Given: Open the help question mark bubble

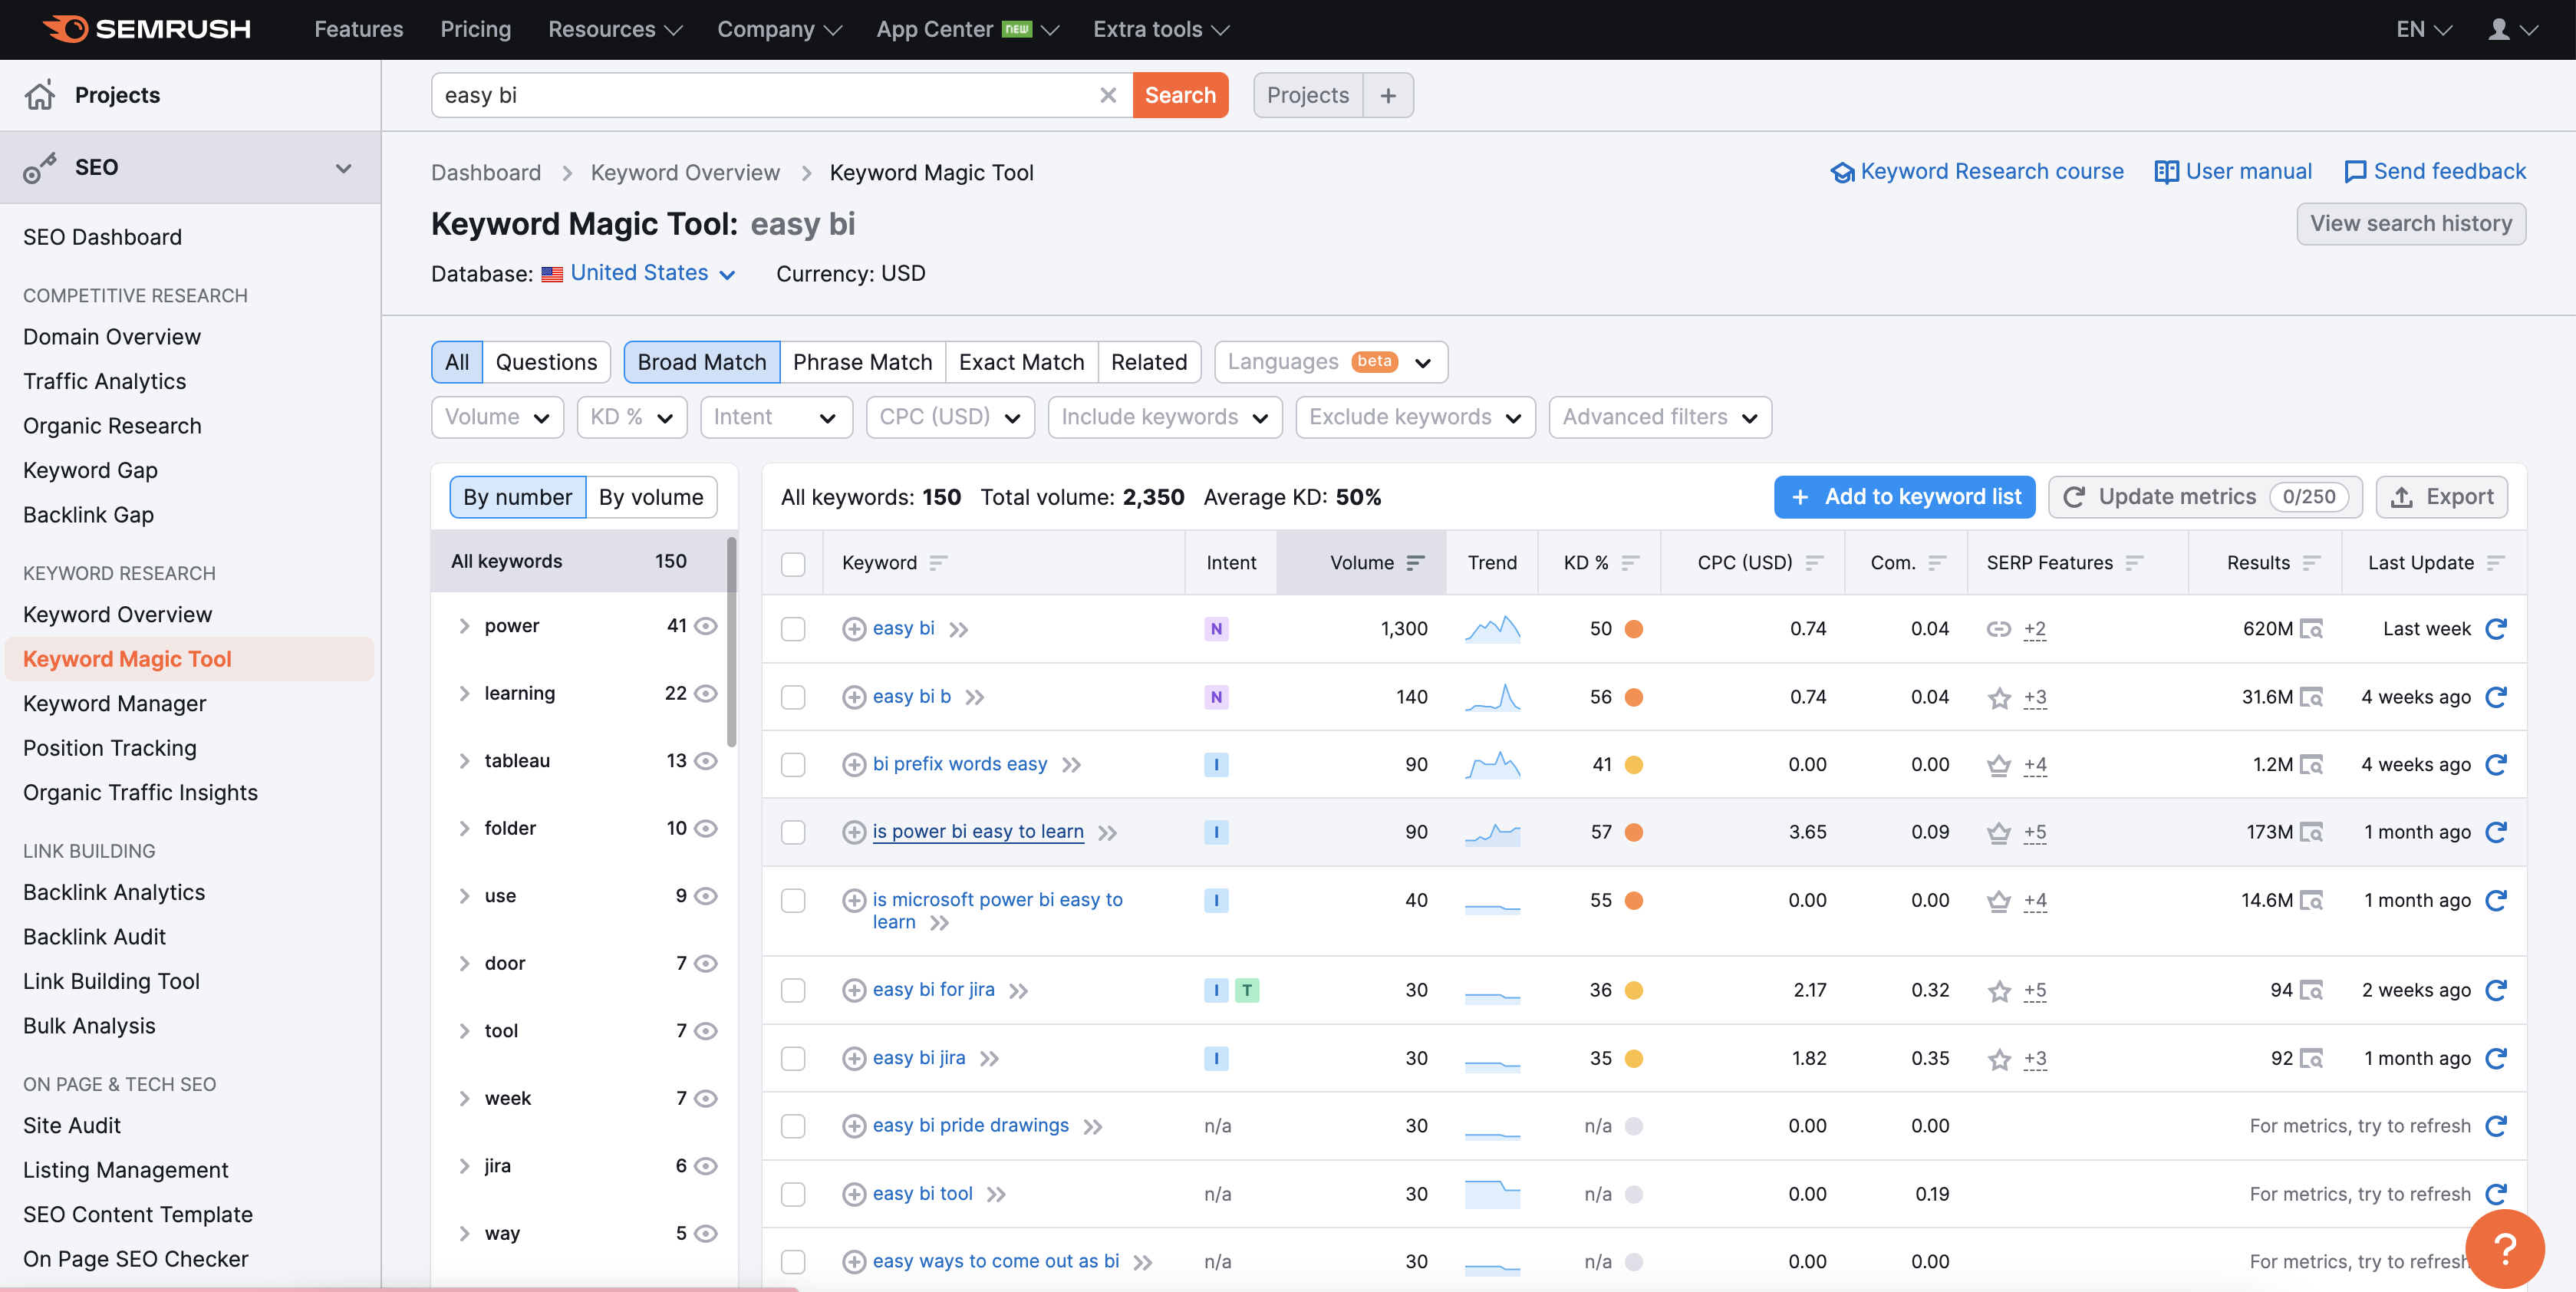Looking at the screenshot, I should pos(2505,1247).
